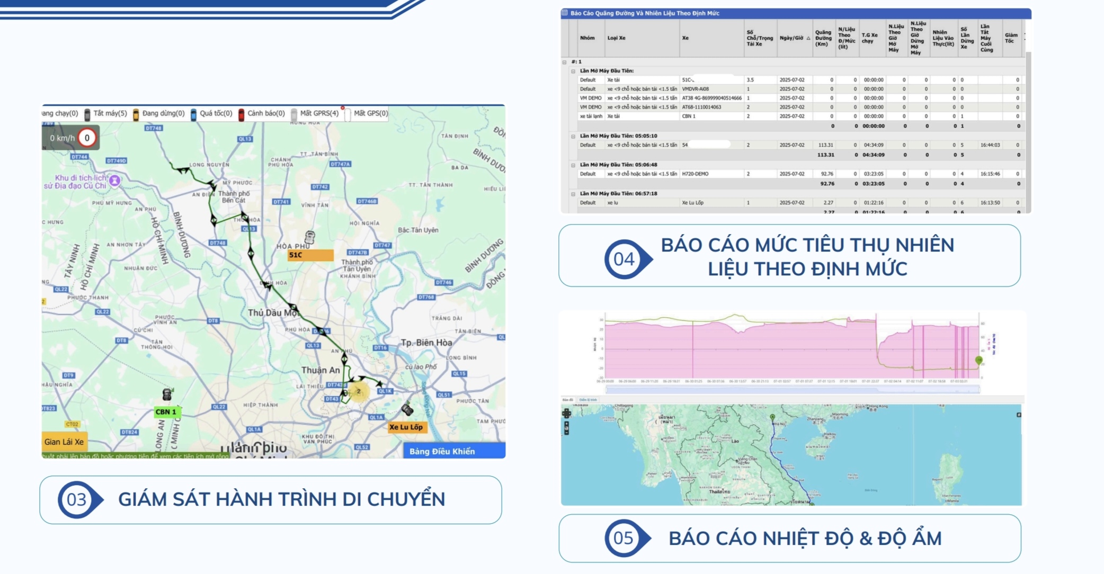Click the Củ Chi tunnels landmark pin
1104x574 pixels.
114,181
